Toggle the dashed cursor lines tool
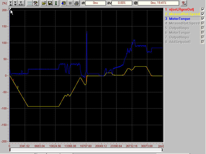 (30, 3)
